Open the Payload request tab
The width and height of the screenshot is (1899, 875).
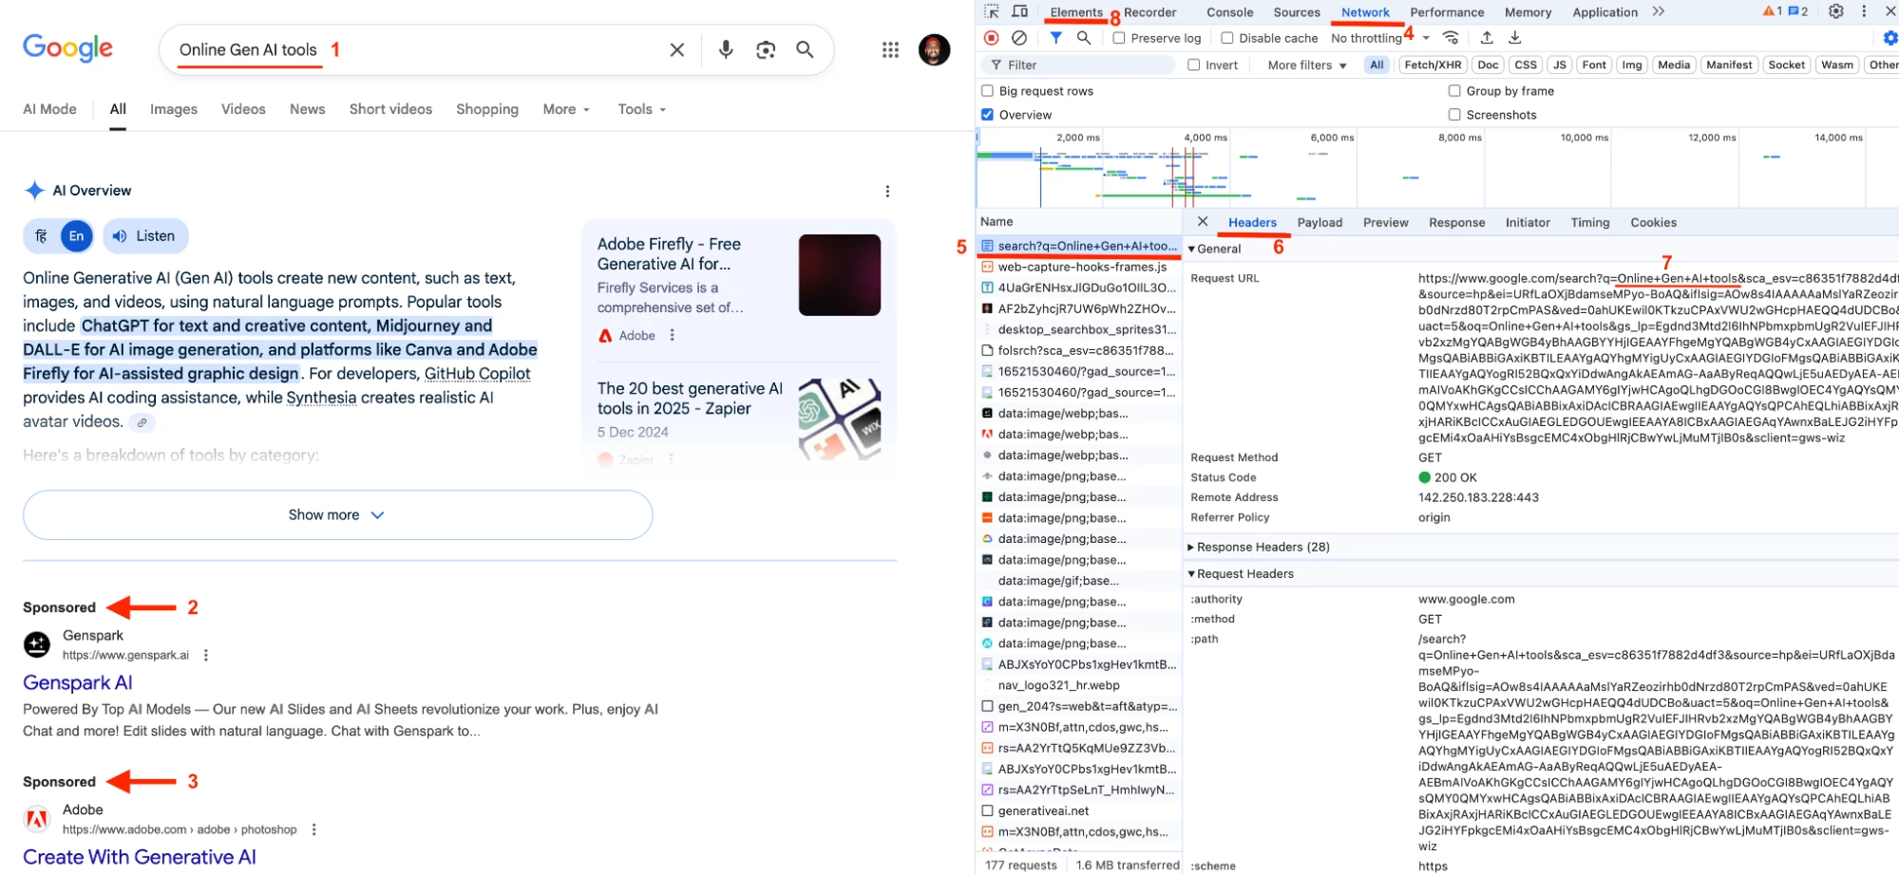(x=1320, y=222)
